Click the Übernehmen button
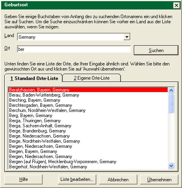This screenshot has width=182, height=188. tap(159, 179)
